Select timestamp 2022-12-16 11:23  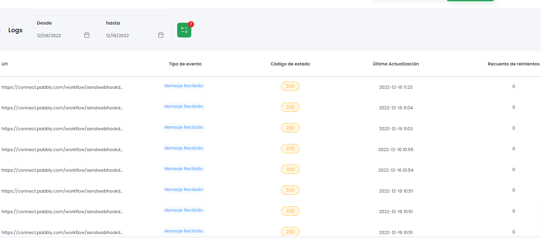396,87
